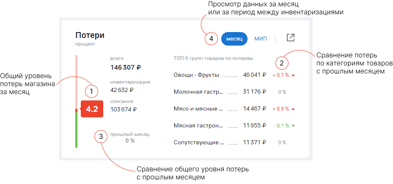Click the red 4.2 percent badge
The height and width of the screenshot is (184, 393).
(x=92, y=109)
